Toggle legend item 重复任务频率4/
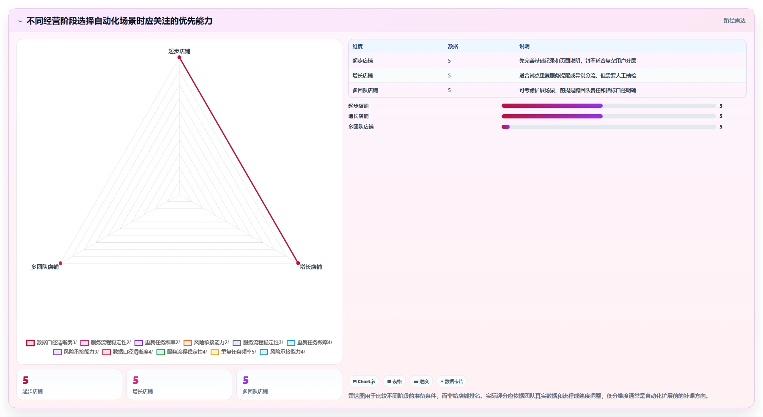 [x=310, y=343]
